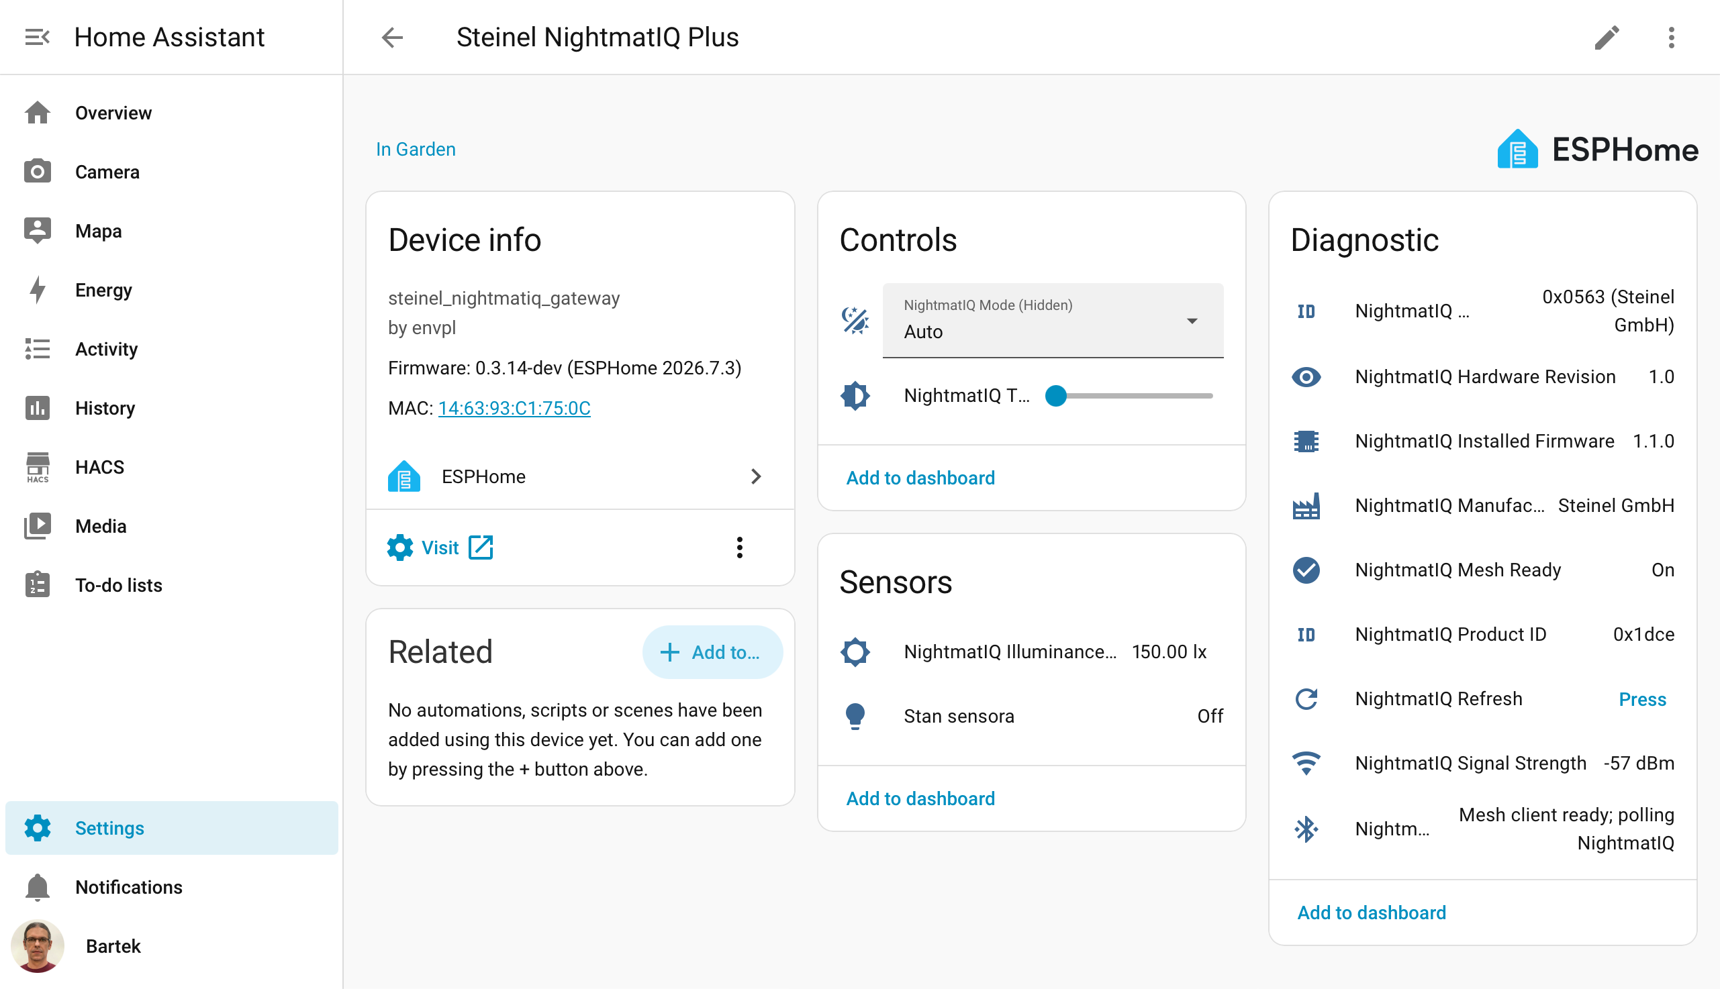This screenshot has width=1720, height=989.
Task: Click the Product ID value 0x1dce
Action: click(x=1644, y=635)
